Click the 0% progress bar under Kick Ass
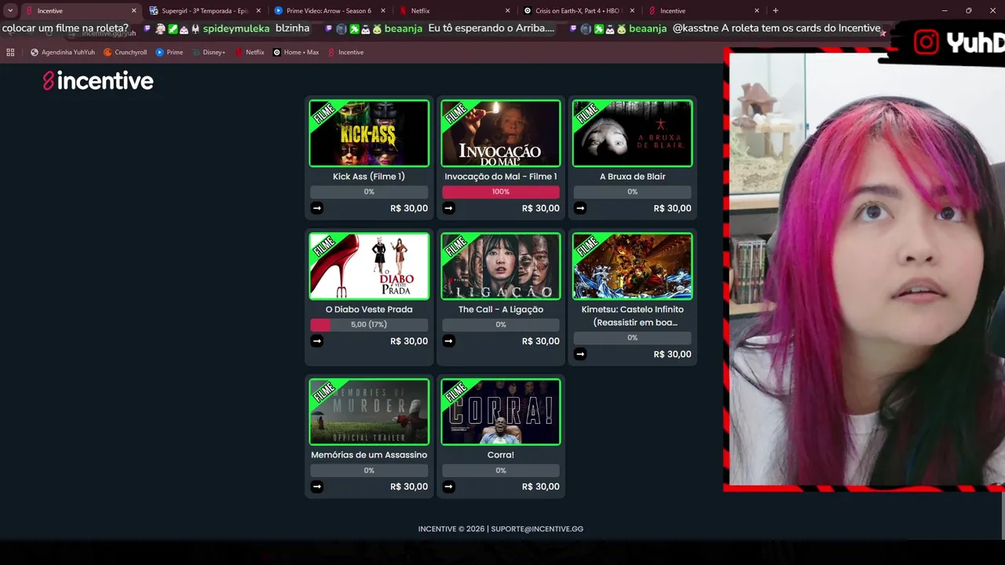 (x=369, y=191)
